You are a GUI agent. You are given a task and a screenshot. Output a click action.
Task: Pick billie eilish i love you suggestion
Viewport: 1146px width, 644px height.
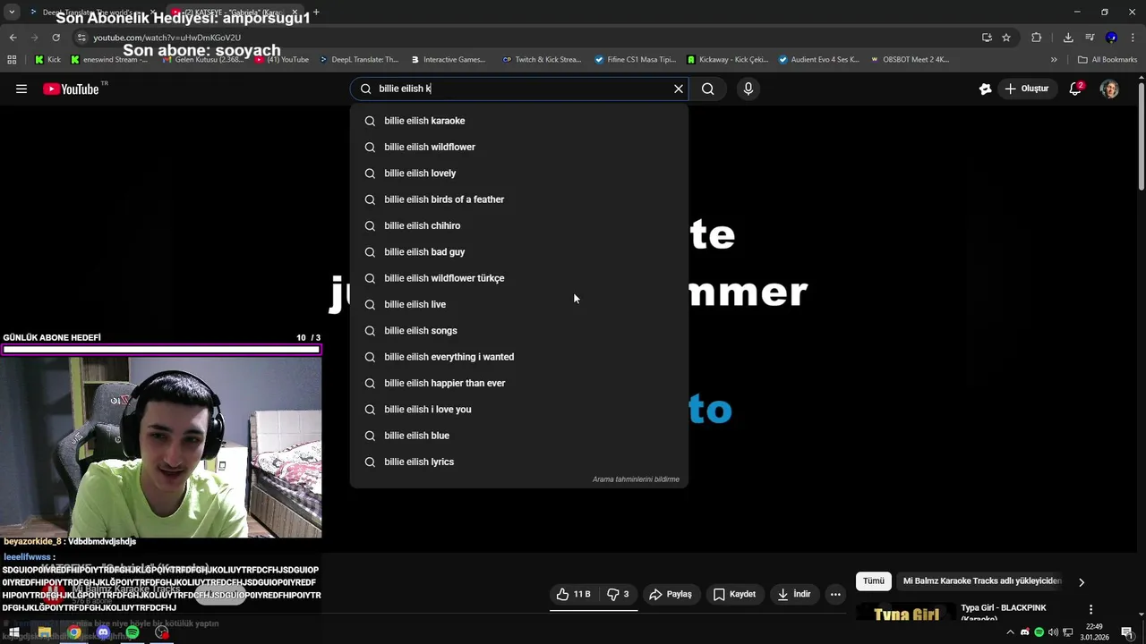click(519, 410)
